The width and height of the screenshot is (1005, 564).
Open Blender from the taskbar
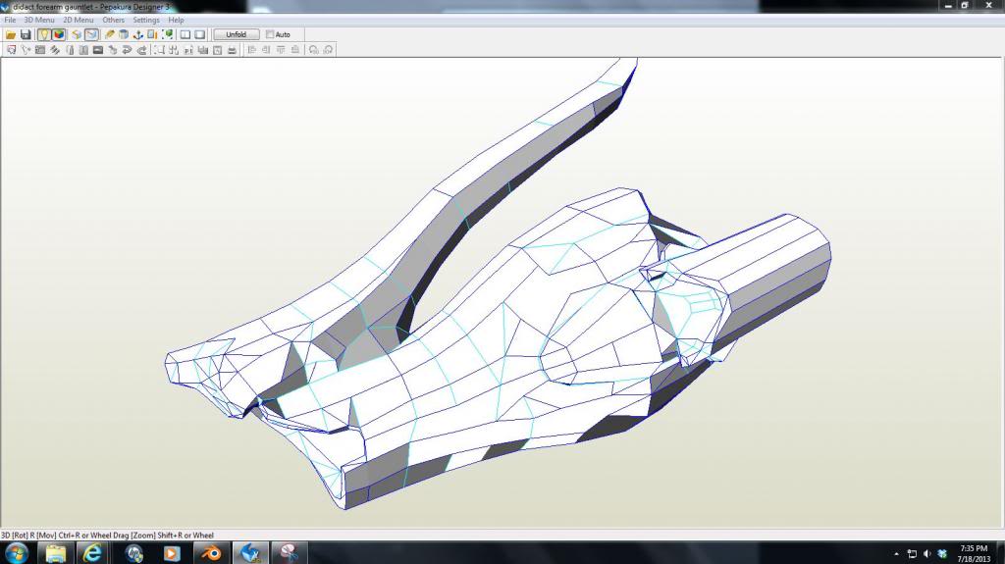point(210,553)
